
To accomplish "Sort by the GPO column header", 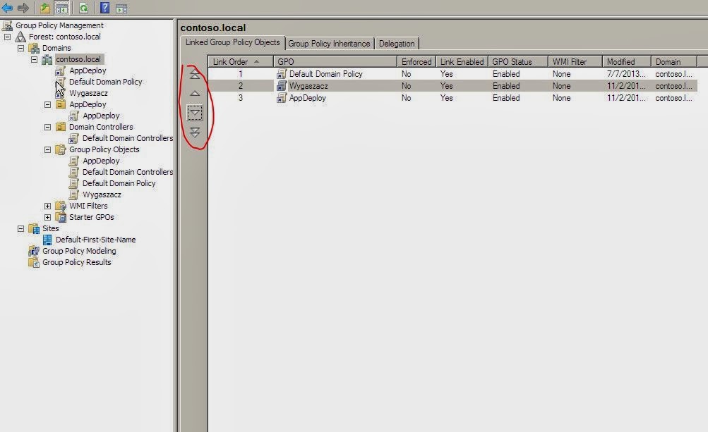I will click(335, 62).
